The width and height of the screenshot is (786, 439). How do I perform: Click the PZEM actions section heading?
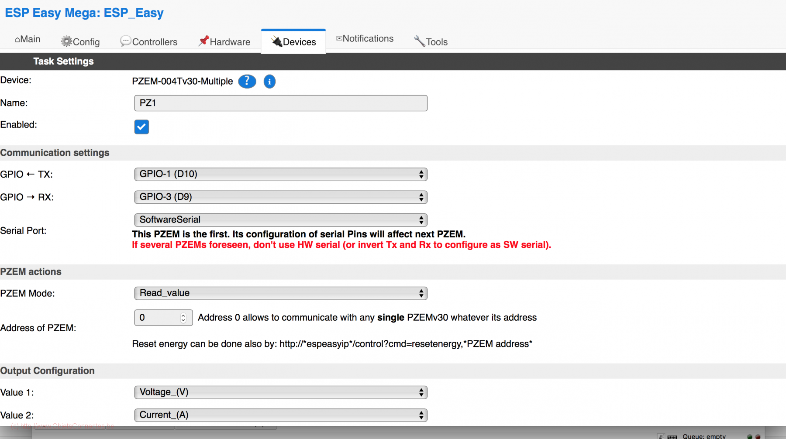(x=31, y=271)
